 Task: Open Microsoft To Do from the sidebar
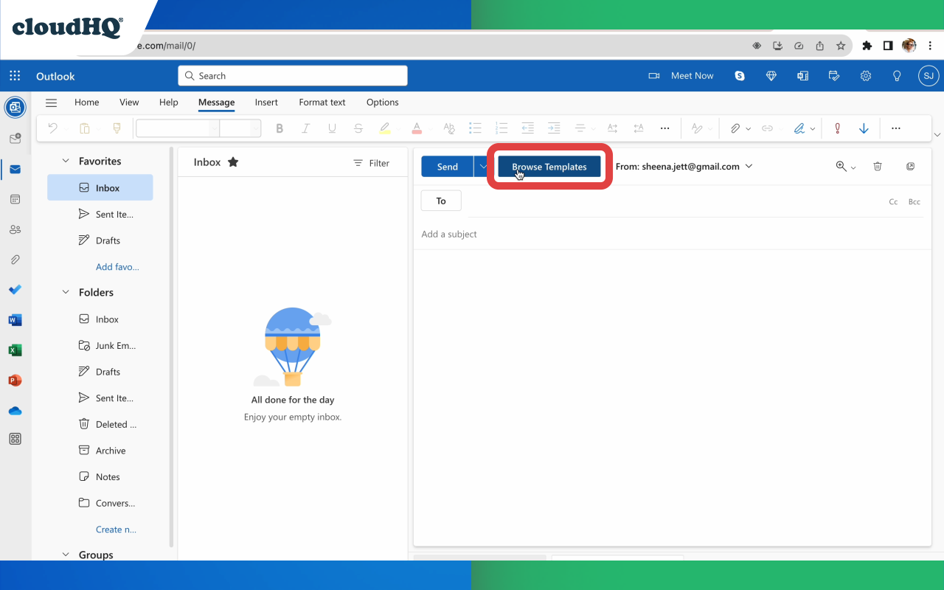point(15,289)
